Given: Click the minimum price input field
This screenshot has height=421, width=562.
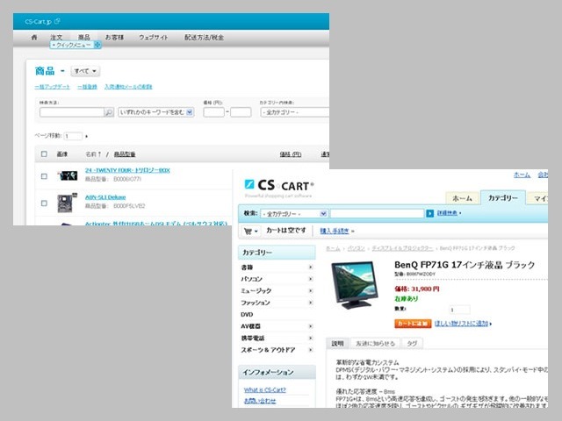Looking at the screenshot, I should [213, 112].
